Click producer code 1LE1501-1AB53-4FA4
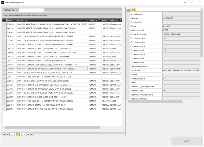Image resolution: width=204 pixels, height=147 pixels. [111, 93]
